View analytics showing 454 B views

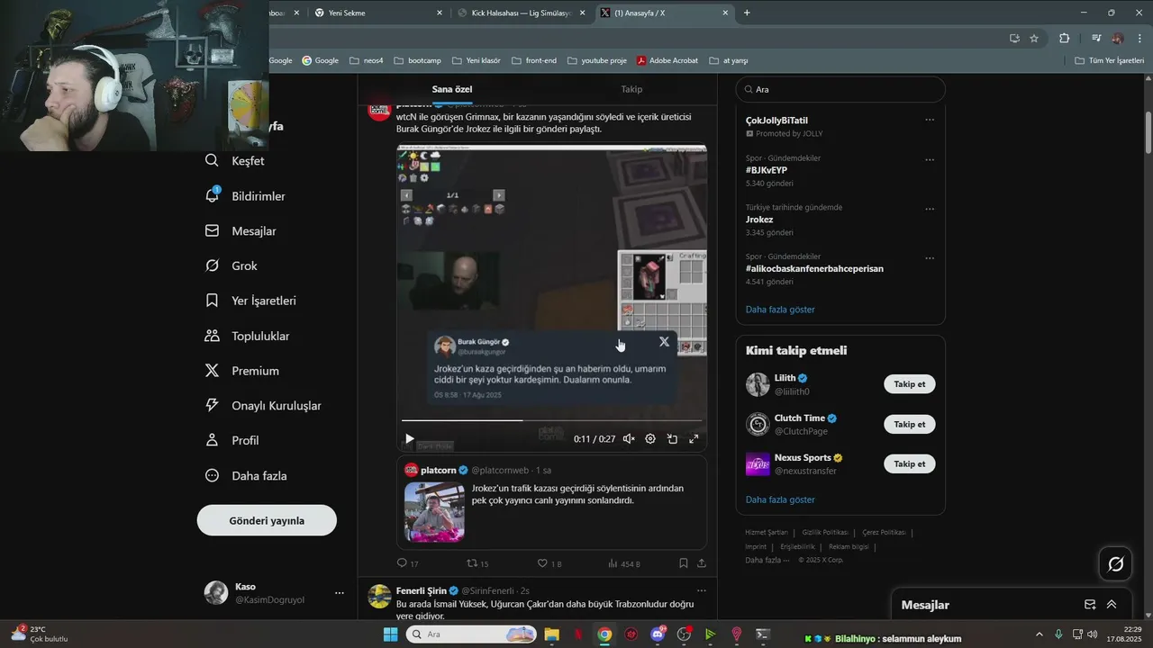(x=623, y=563)
